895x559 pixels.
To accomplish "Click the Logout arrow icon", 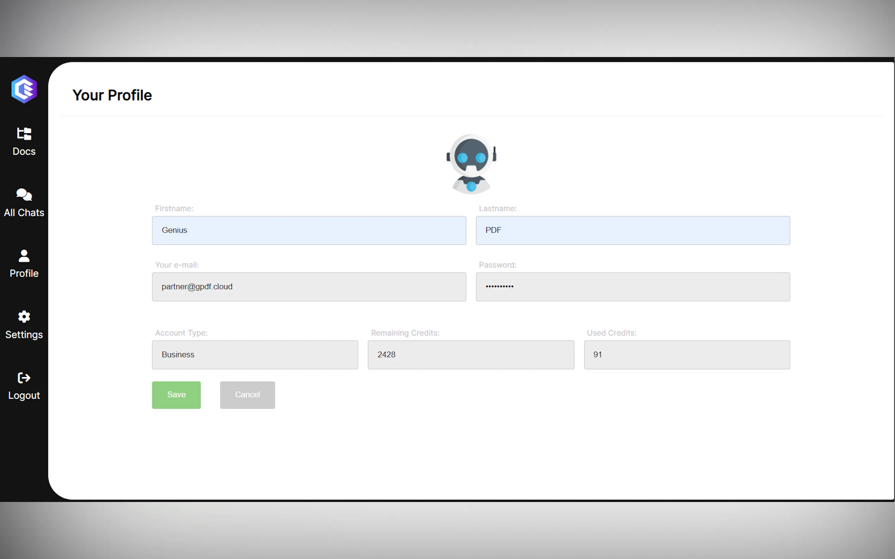I will click(x=24, y=377).
